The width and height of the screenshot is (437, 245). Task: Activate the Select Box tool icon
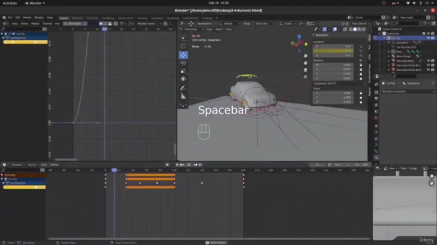tap(183, 38)
